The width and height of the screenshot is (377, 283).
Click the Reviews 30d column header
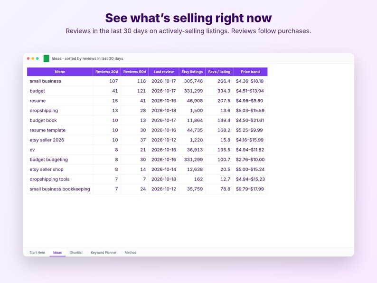click(x=107, y=72)
